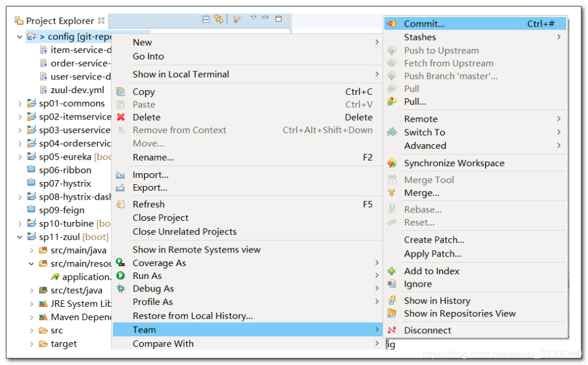Click the application file leaf icon
Screen dimensions: 588x365
pos(55,277)
